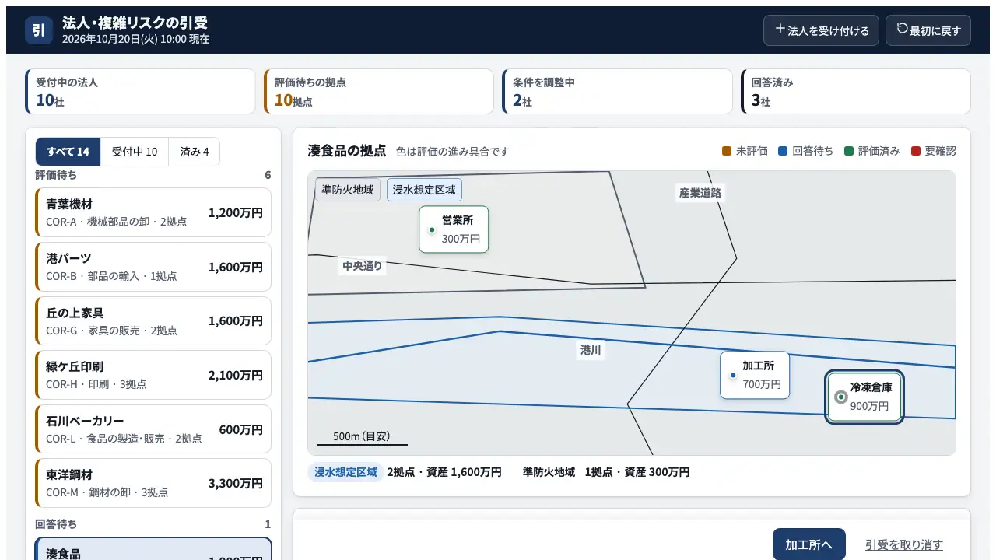This screenshot has height=560, width=996.
Task: Reset everything with 最初に戻す
Action: tap(928, 30)
